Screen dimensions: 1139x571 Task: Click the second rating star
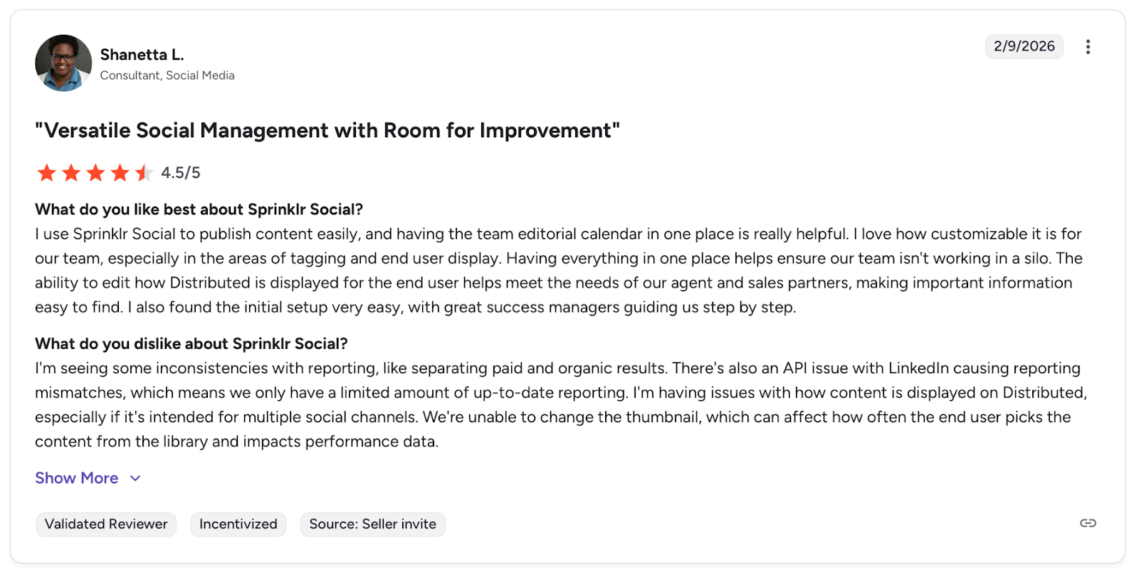click(x=71, y=172)
